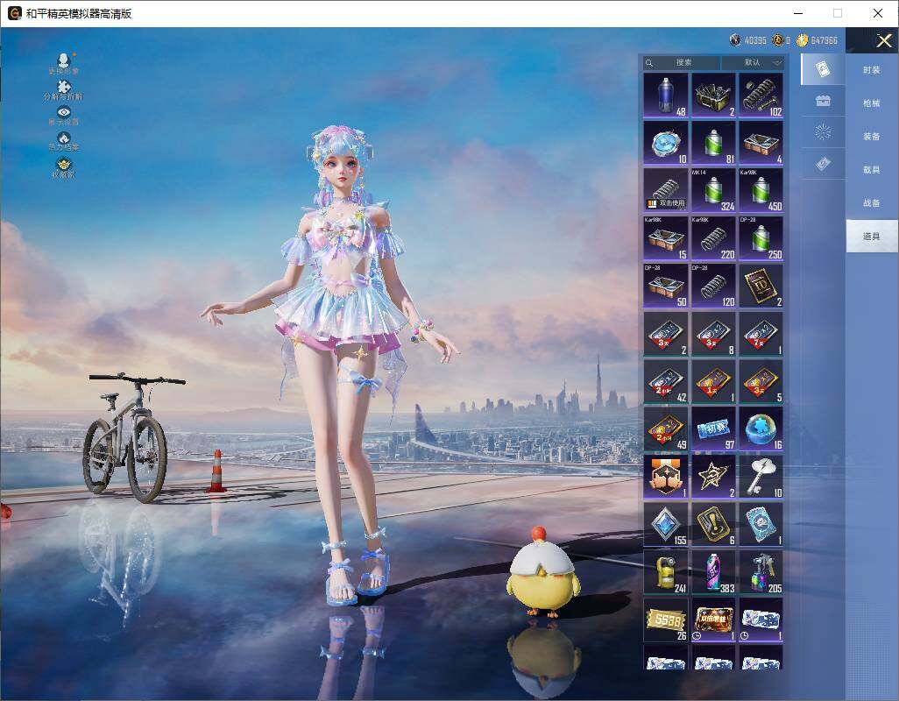Viewport: 899px width, 701px height.
Task: Select the spring and tools item (102)
Action: [761, 96]
